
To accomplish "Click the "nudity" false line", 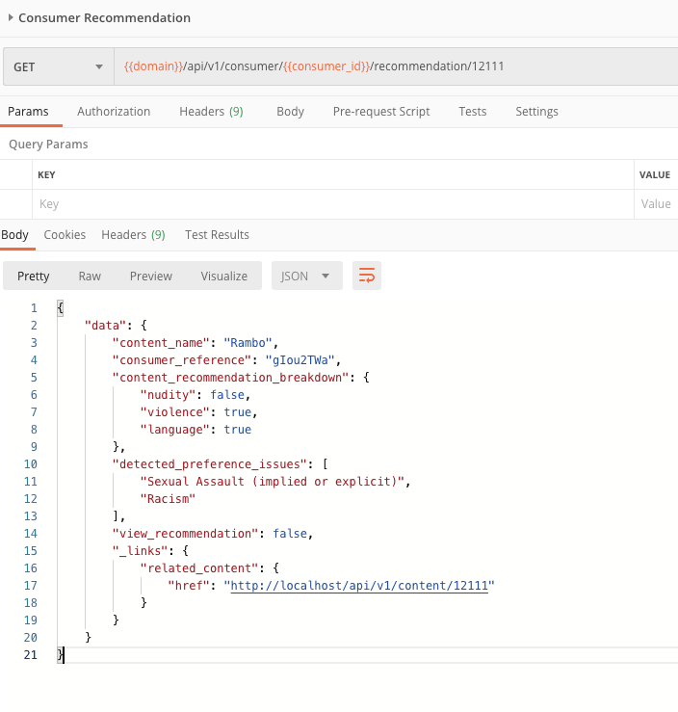I will click(x=196, y=395).
